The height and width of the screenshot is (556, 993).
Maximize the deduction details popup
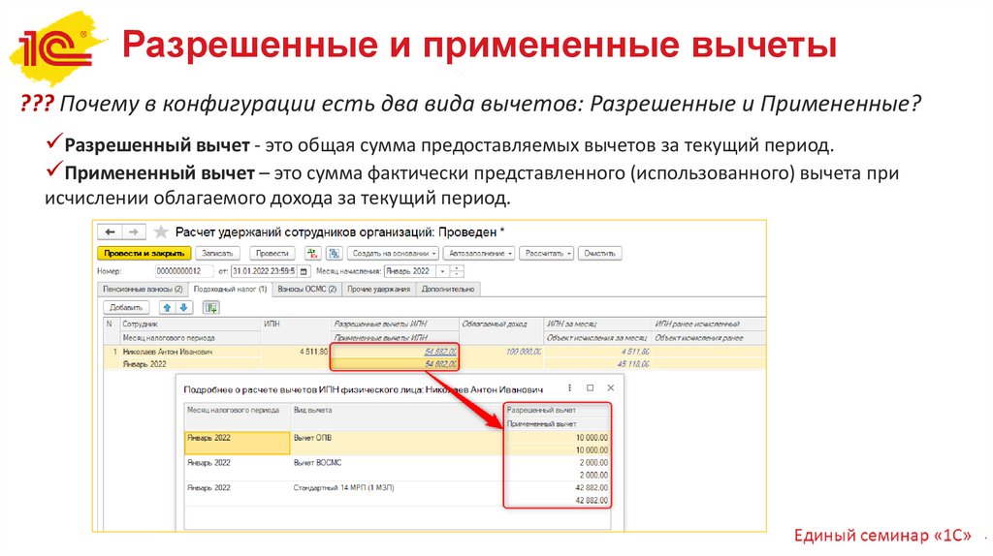[590, 387]
